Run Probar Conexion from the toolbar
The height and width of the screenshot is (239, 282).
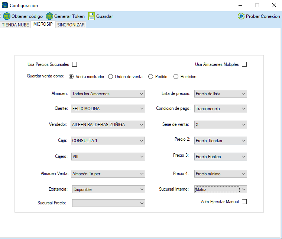tap(259, 16)
